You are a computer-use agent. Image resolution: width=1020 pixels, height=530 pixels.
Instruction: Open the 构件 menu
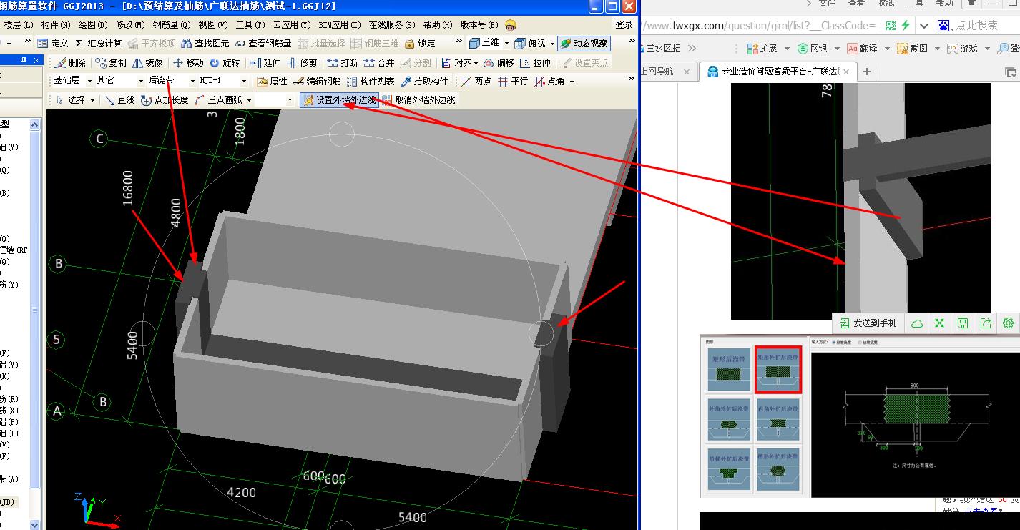point(55,25)
